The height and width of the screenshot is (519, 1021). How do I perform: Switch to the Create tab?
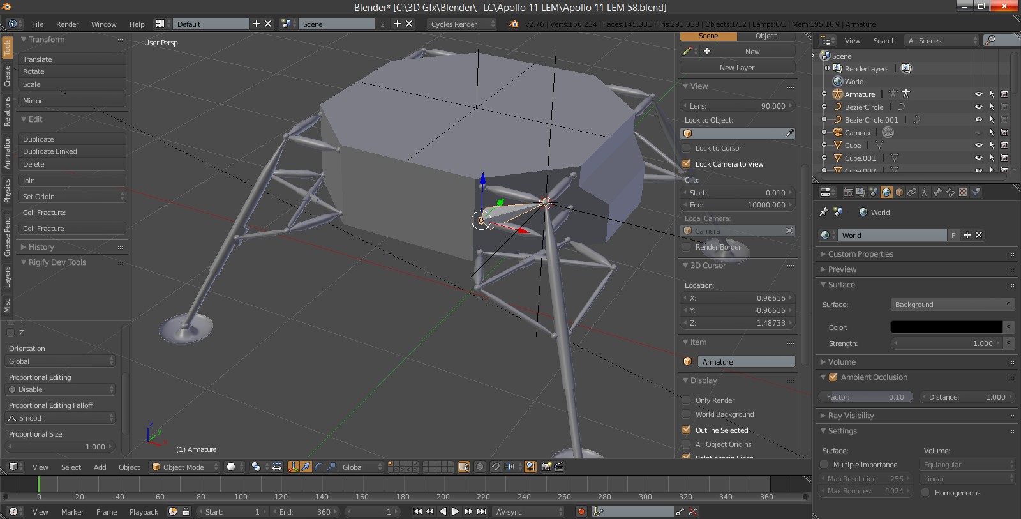pos(7,75)
